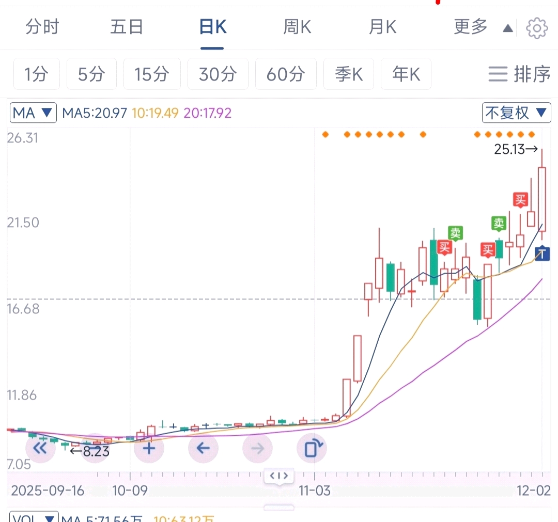Tap the 11-03 date label

pos(315,491)
